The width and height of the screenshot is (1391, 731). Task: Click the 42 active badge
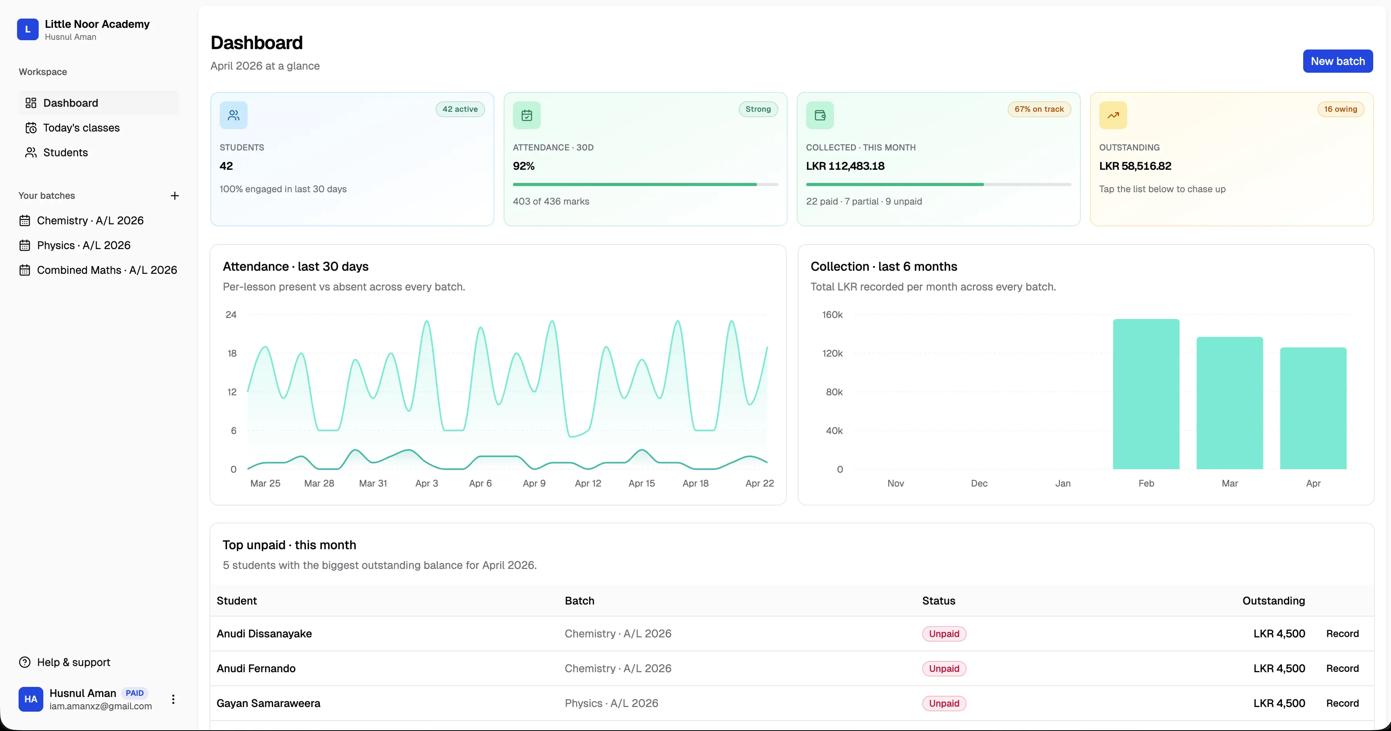[x=460, y=109]
